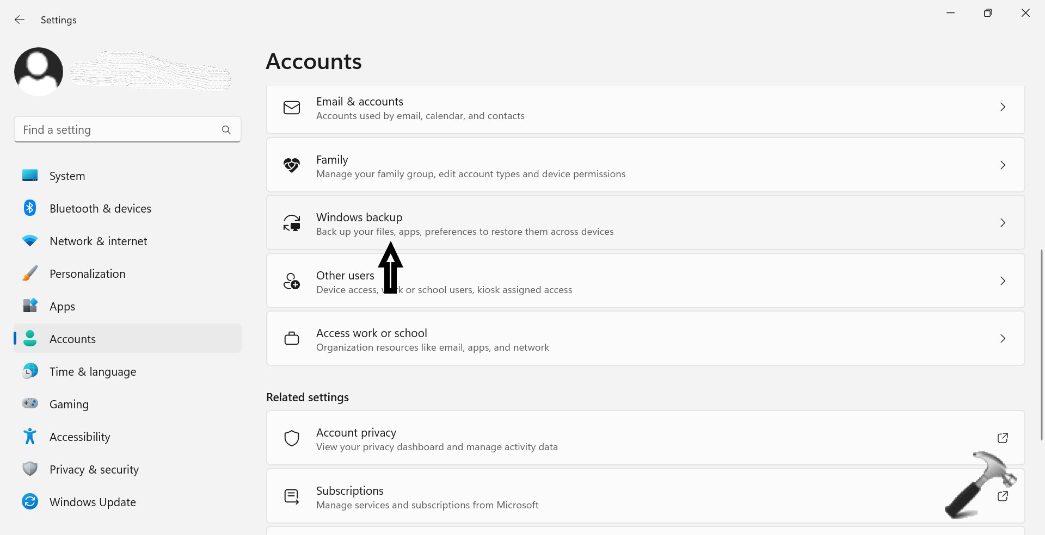Expand the Other users chevron
This screenshot has width=1045, height=535.
click(1003, 281)
